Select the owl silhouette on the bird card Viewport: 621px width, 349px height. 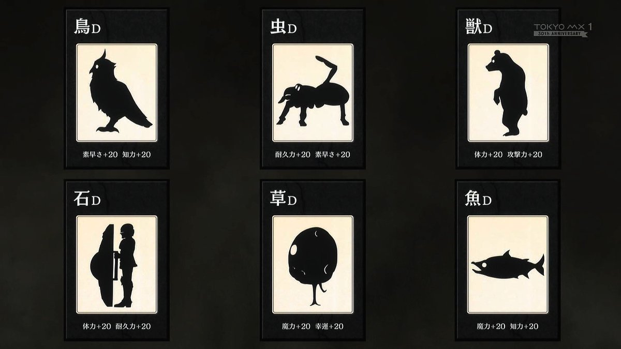click(x=120, y=92)
